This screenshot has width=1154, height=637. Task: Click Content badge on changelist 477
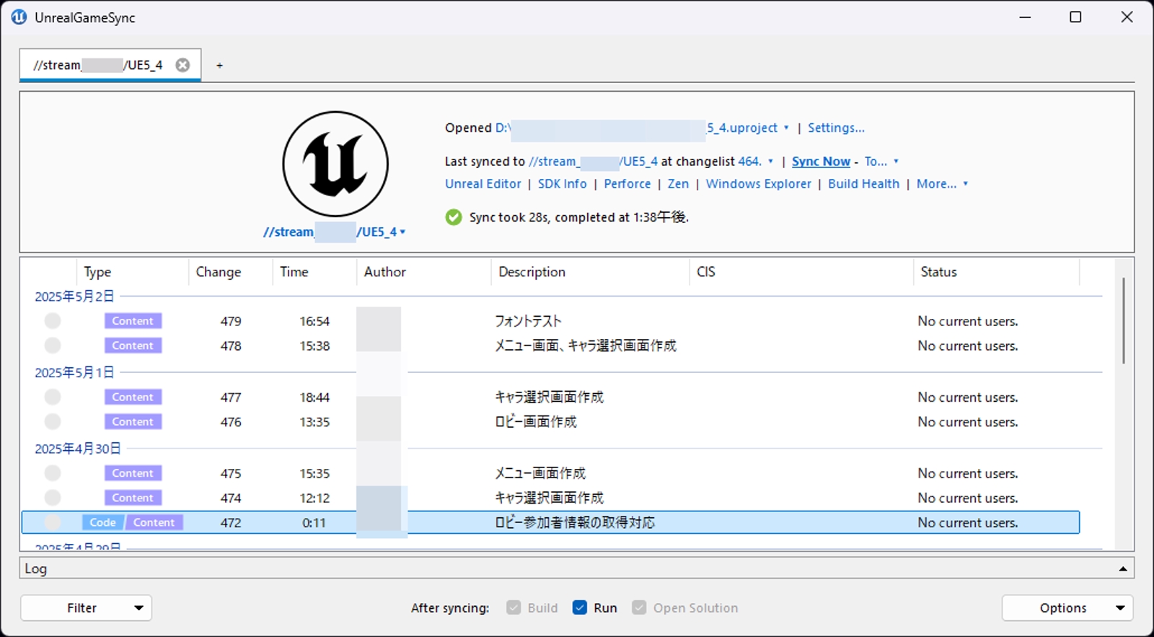[x=133, y=397]
